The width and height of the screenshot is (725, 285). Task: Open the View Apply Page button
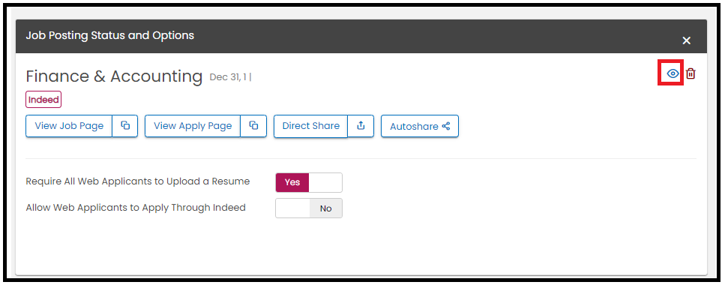click(x=193, y=126)
